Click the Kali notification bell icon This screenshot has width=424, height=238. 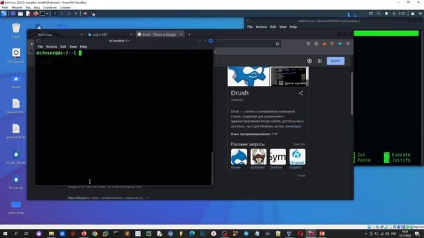point(386,13)
